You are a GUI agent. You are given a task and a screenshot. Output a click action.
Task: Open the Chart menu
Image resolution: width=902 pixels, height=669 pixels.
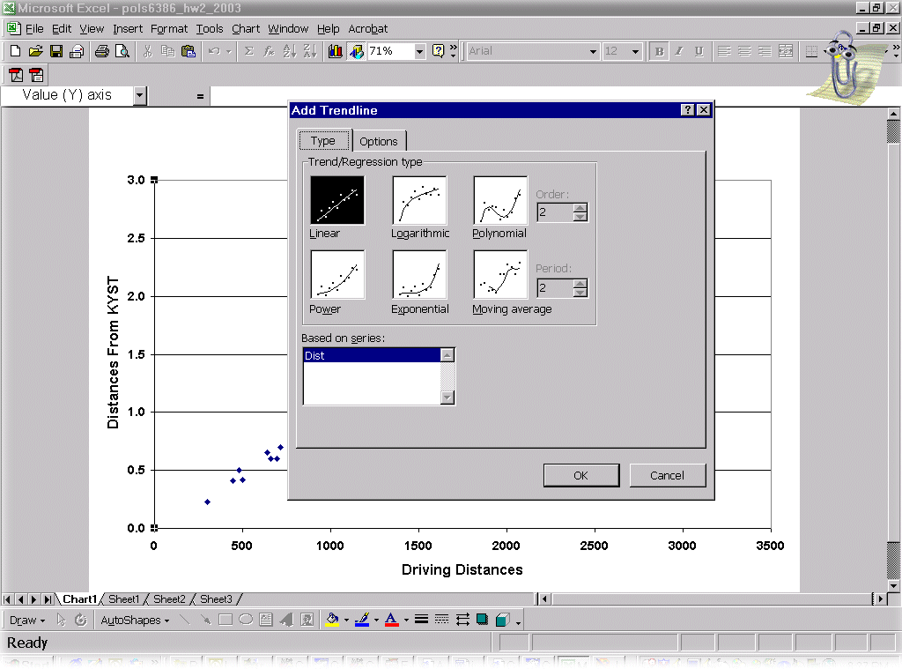pos(246,29)
